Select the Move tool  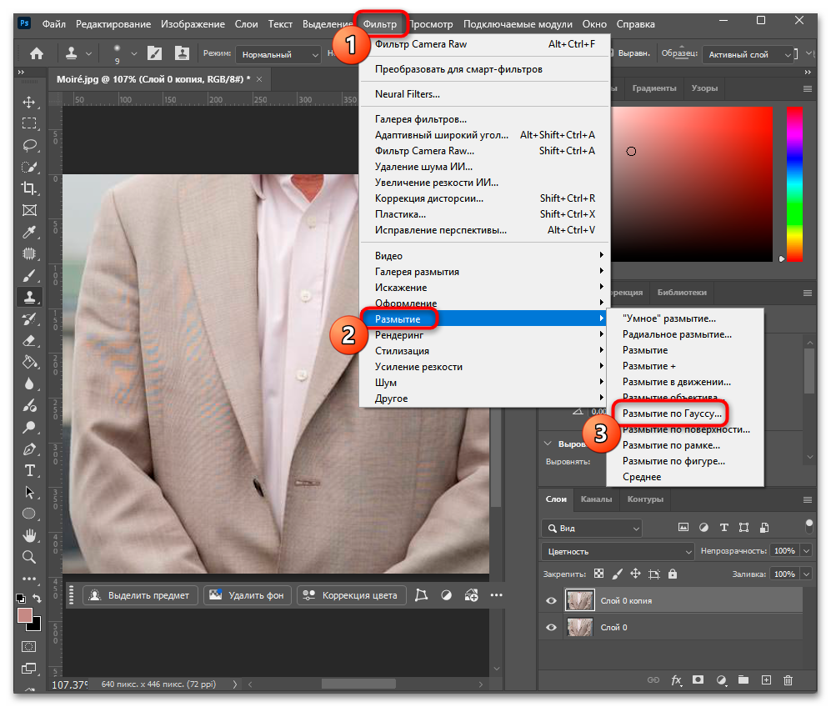coord(29,102)
